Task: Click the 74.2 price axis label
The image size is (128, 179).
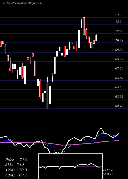Action: pos(118,15)
